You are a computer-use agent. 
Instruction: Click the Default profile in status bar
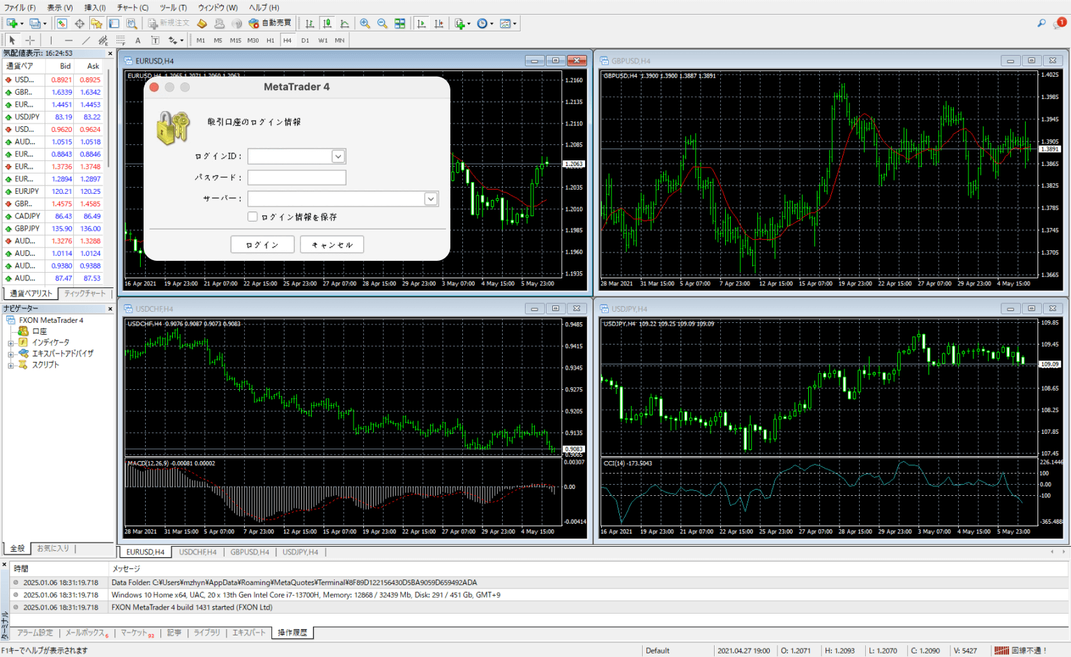pos(658,650)
